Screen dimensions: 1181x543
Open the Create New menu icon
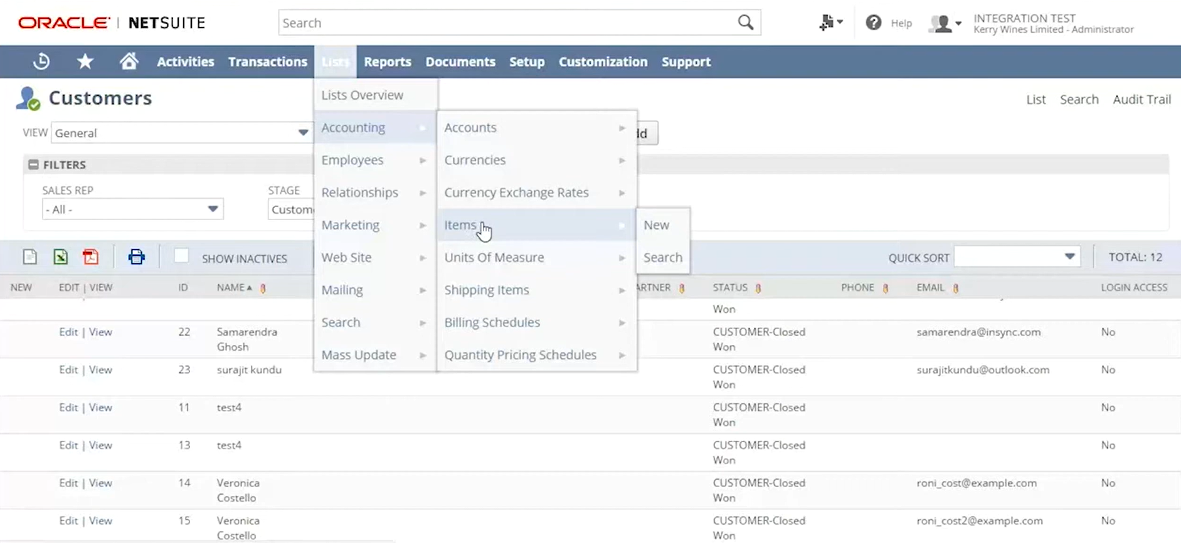pyautogui.click(x=830, y=23)
